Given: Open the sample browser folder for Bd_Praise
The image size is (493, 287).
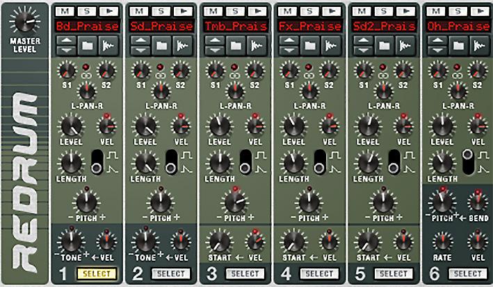Looking at the screenshot, I should [x=88, y=46].
